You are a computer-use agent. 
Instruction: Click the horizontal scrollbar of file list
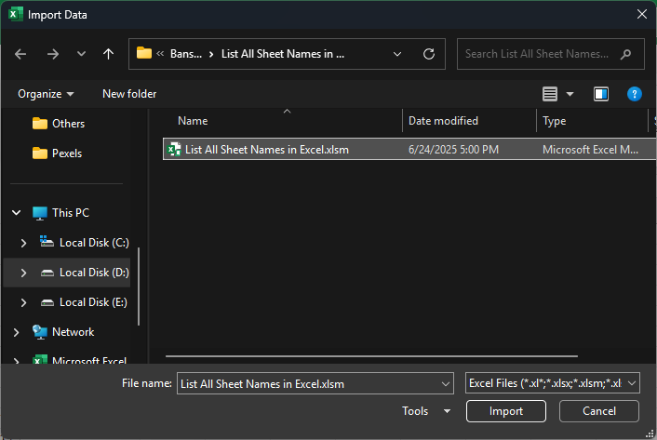[x=371, y=356]
